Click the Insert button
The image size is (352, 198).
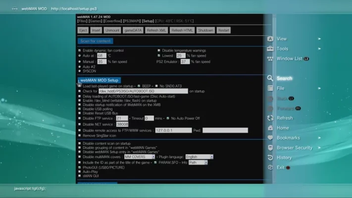tap(96, 30)
